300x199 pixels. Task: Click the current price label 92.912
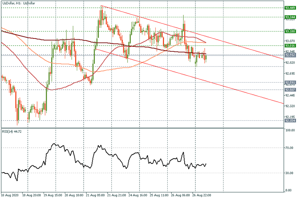(290, 55)
